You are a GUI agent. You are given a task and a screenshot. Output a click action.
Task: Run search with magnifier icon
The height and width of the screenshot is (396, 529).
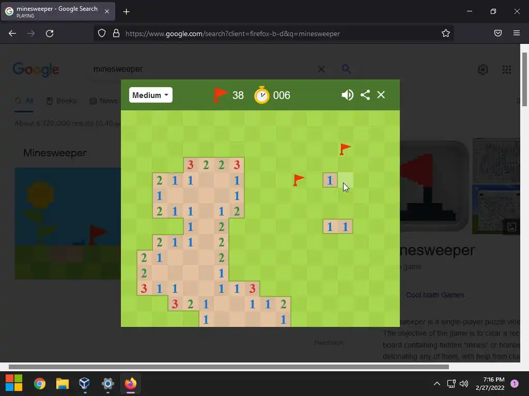point(346,69)
